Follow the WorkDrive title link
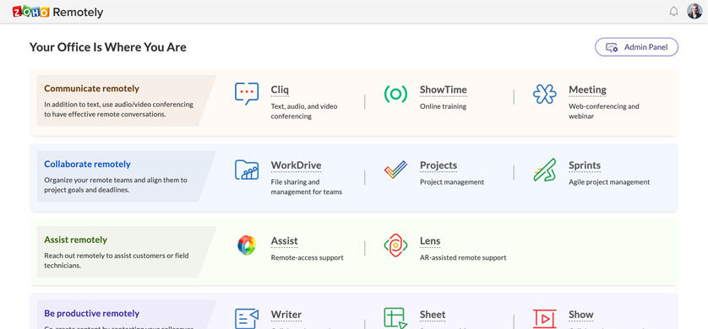This screenshot has height=329, width=708. tap(297, 165)
